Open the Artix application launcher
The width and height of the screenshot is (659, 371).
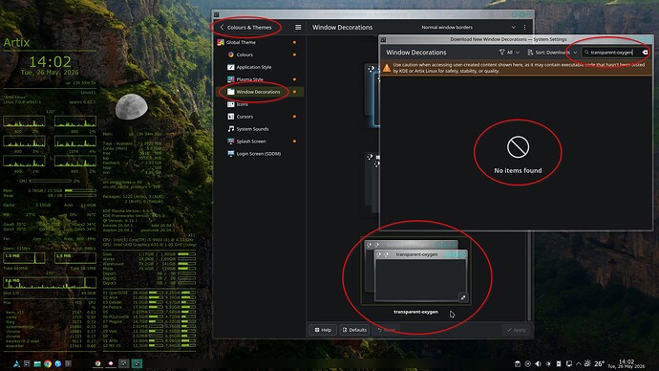(x=16, y=364)
